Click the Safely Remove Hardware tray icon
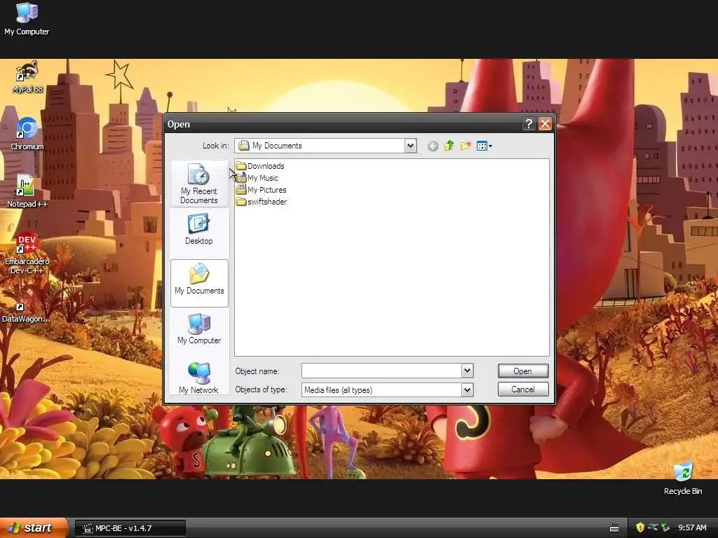Image resolution: width=718 pixels, height=538 pixels. coord(666,527)
